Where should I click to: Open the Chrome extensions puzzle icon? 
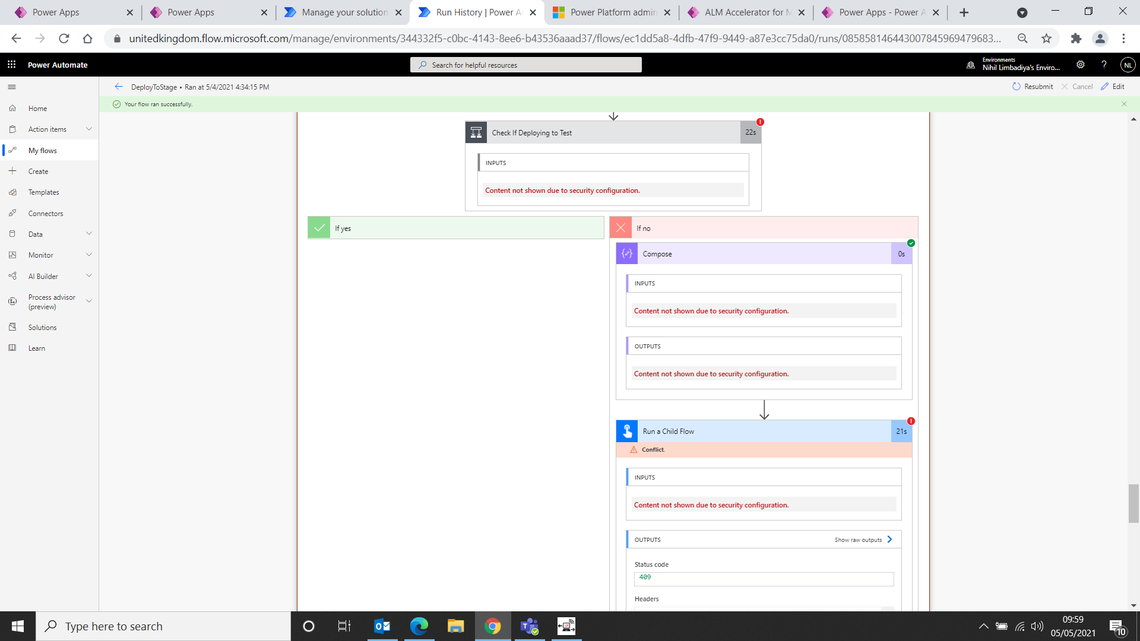1076,39
